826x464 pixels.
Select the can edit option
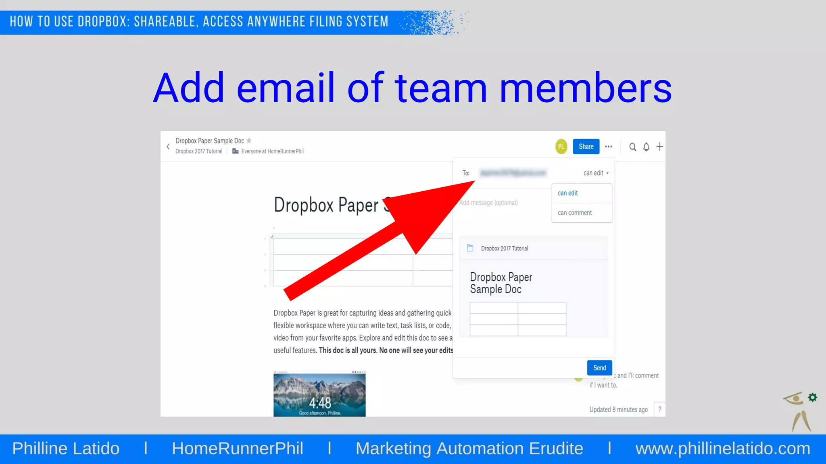(x=582, y=193)
